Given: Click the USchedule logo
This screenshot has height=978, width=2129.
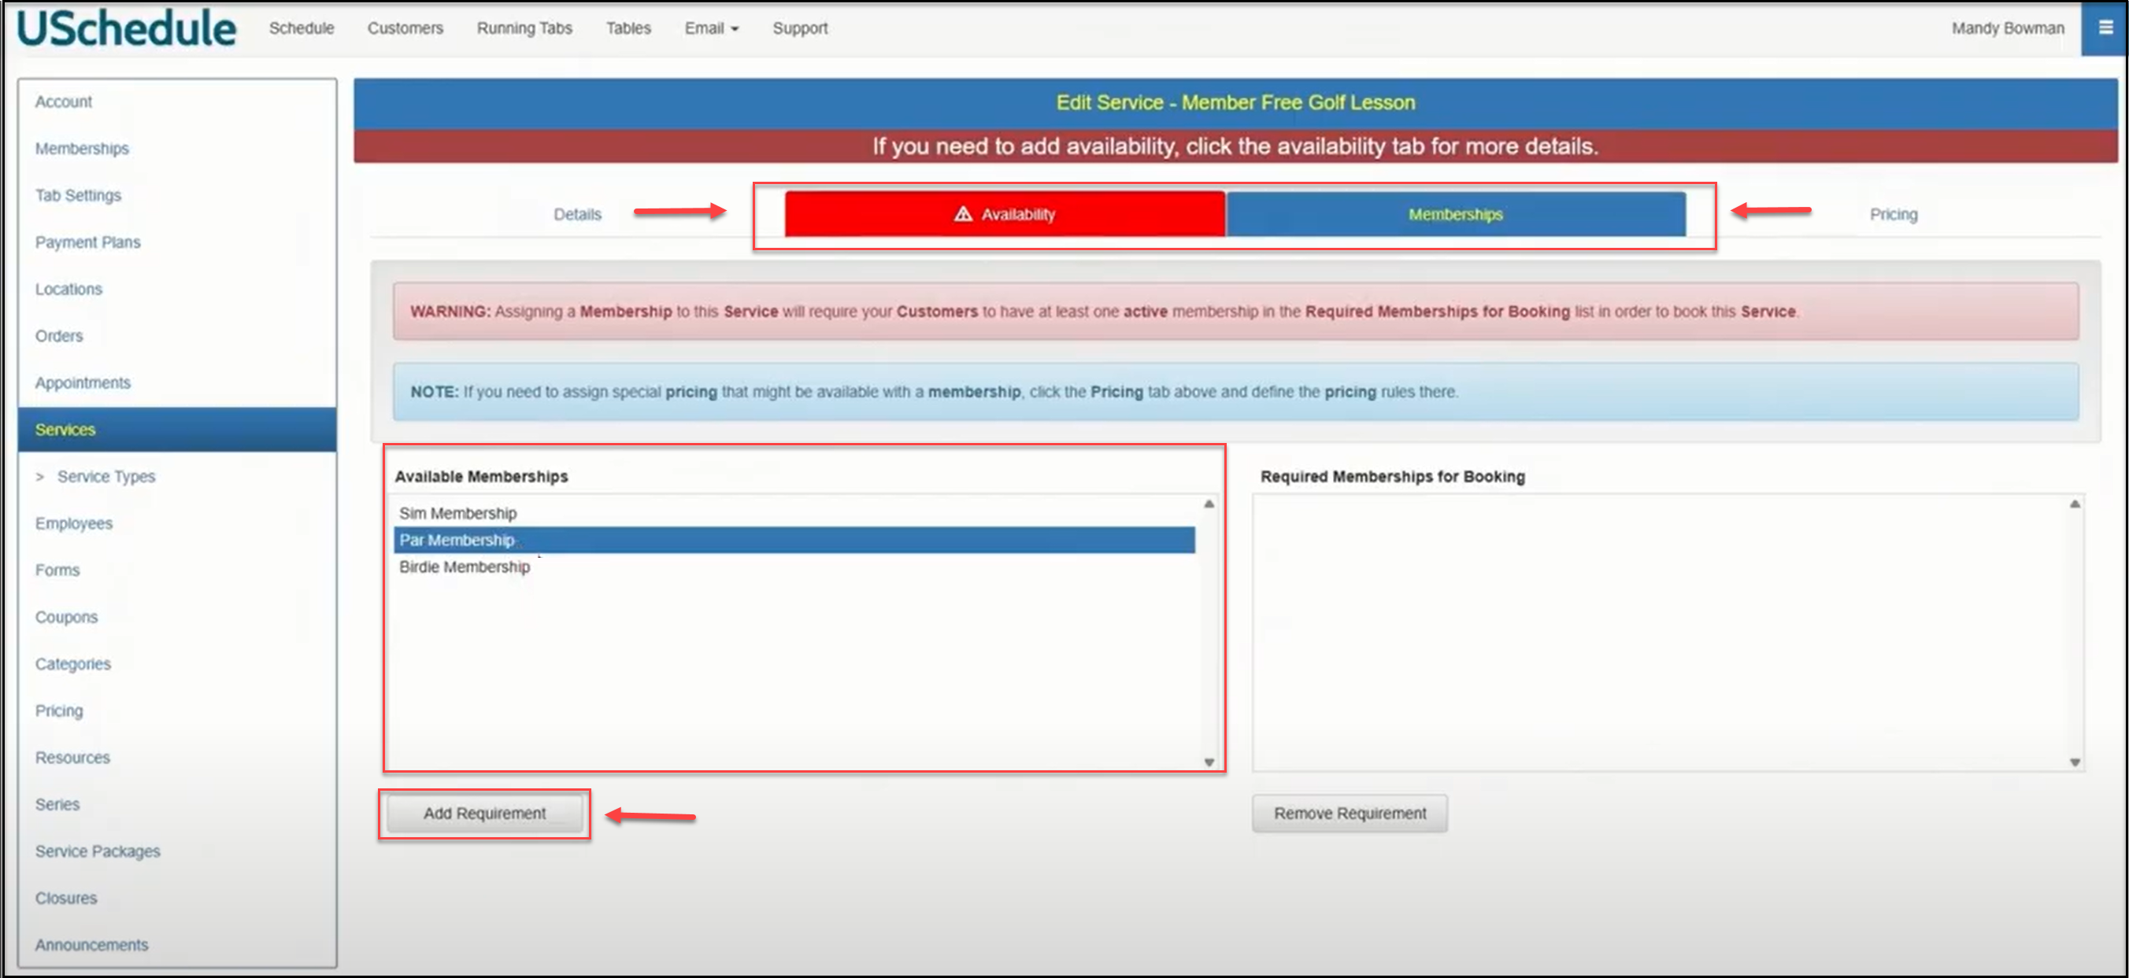Looking at the screenshot, I should tap(127, 28).
